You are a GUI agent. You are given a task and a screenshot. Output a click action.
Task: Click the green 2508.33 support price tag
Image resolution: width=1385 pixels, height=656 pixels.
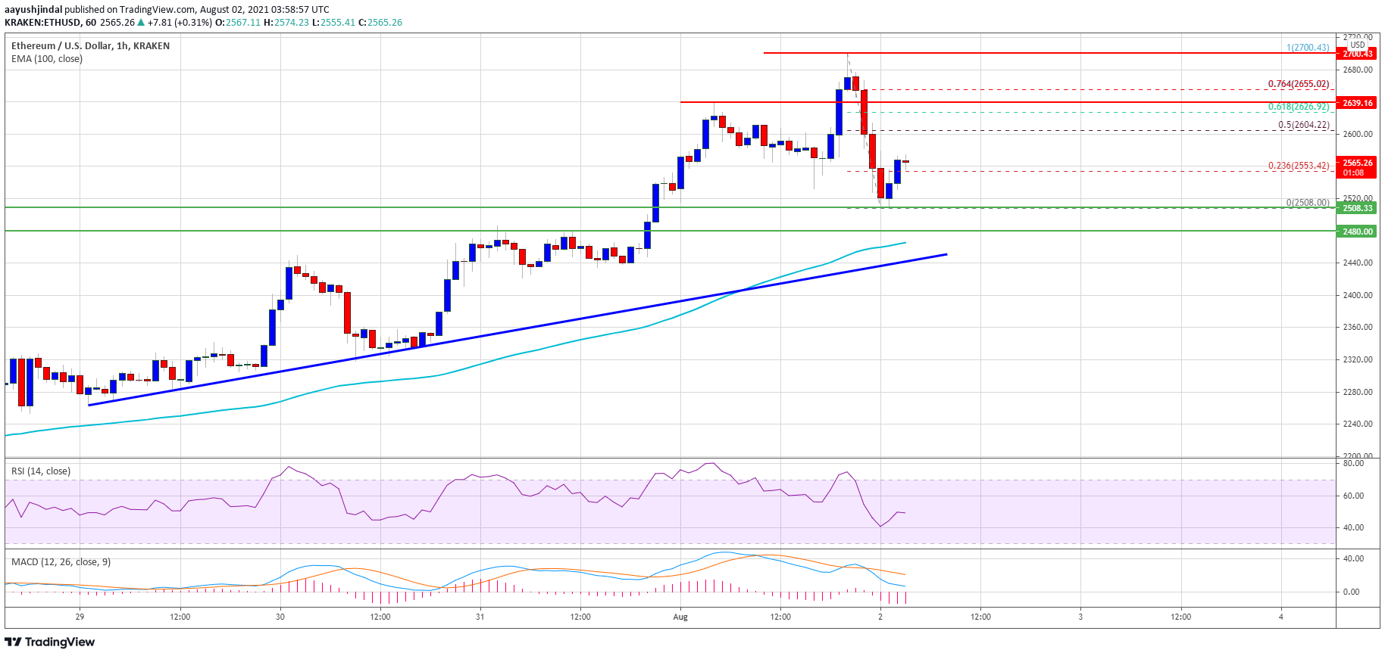click(1358, 208)
